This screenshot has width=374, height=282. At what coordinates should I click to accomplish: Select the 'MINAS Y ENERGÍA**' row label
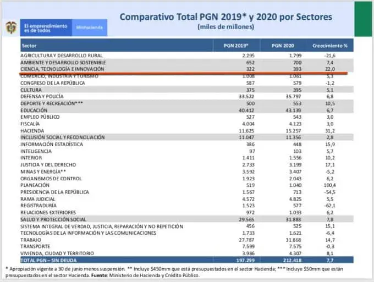click(43, 172)
